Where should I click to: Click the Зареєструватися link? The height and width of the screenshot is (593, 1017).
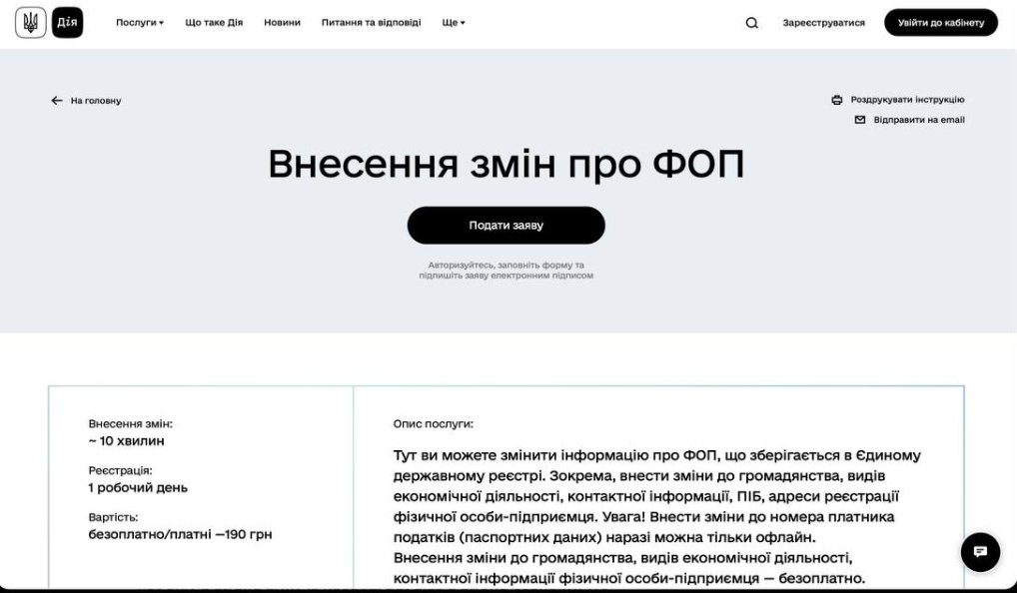click(823, 23)
